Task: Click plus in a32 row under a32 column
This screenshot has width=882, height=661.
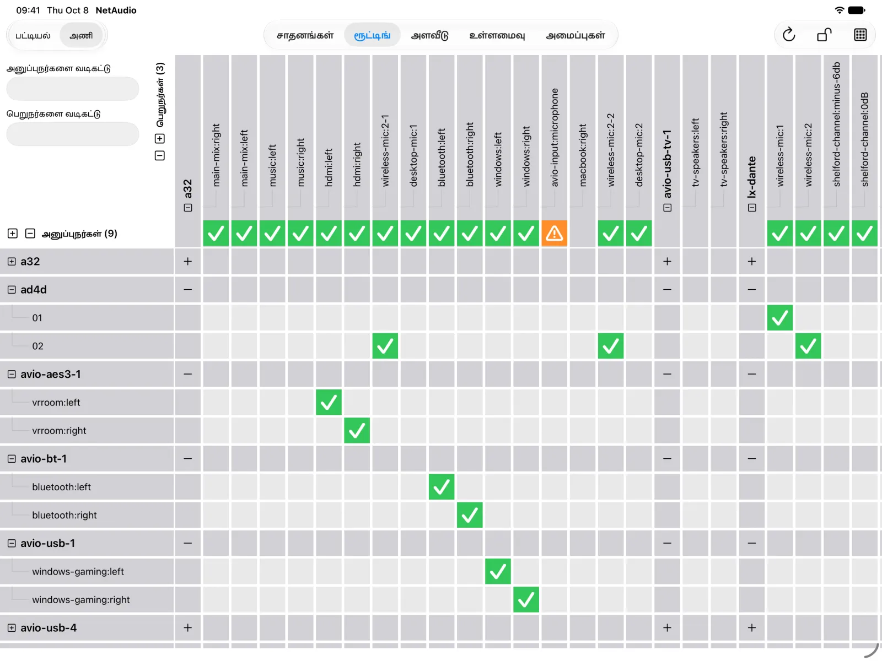Action: 188,261
